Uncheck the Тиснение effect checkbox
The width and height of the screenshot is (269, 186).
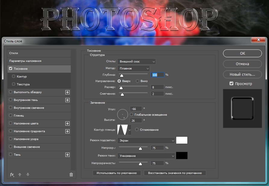[x=11, y=69]
